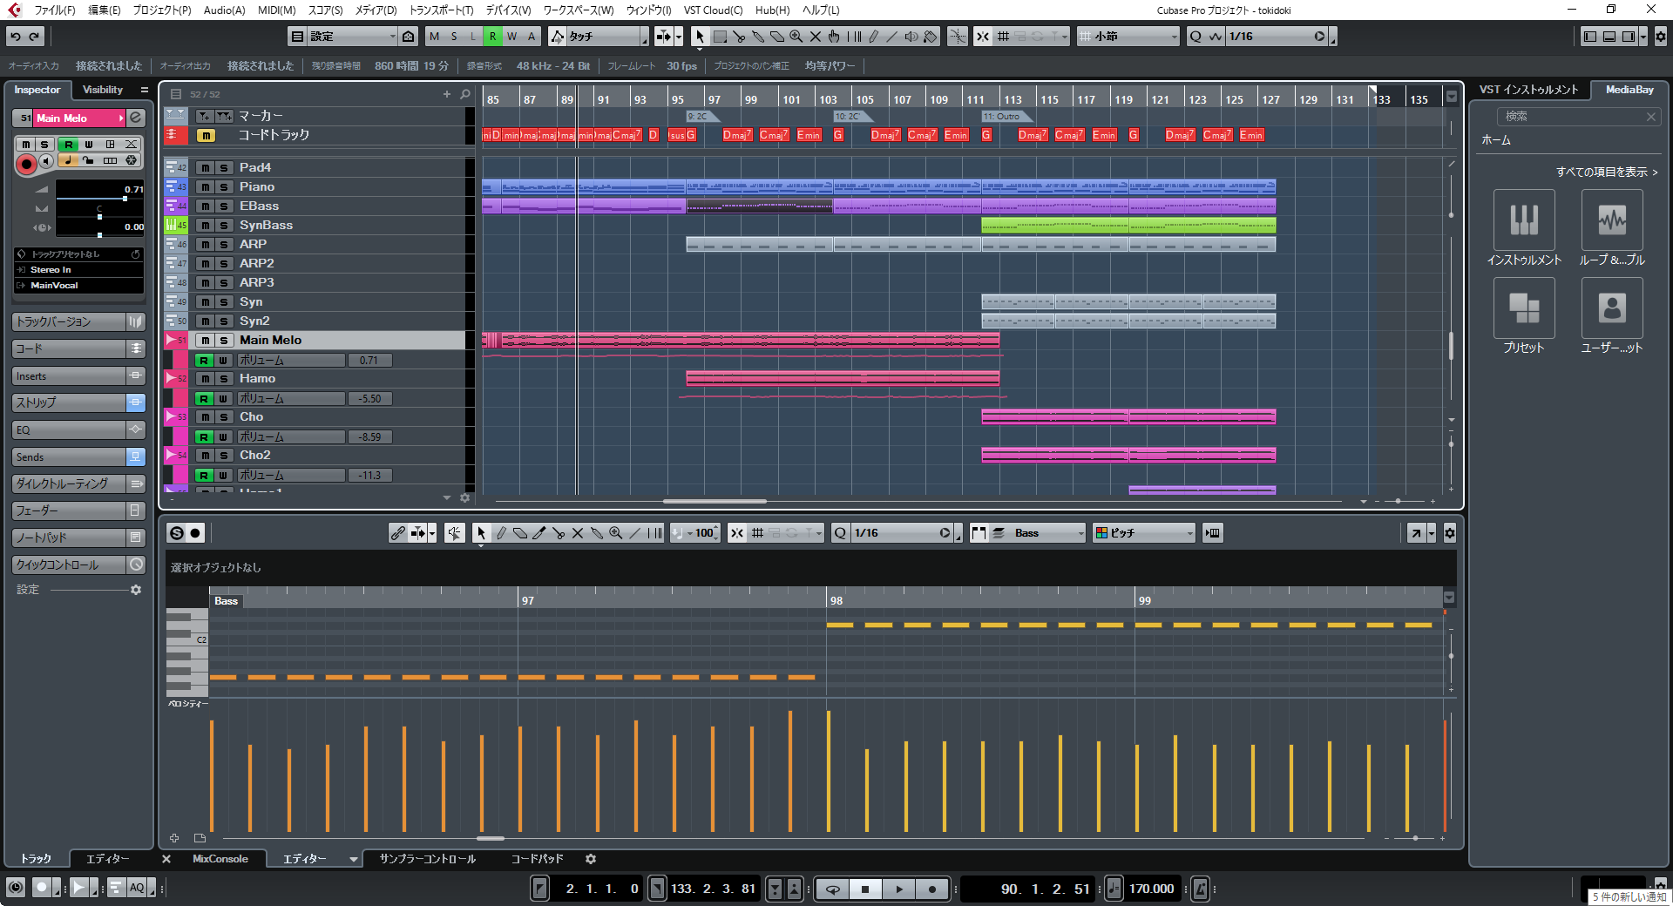Click the transport Stop button
Viewport: 1673px width, 906px height.
865,889
